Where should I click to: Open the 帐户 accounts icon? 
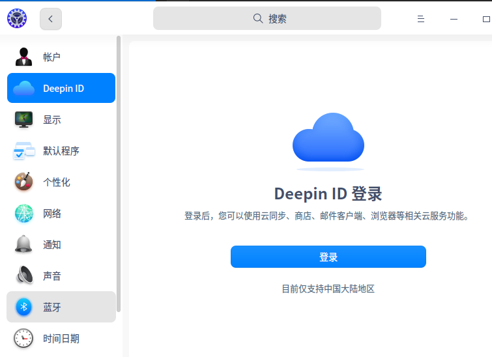(23, 57)
